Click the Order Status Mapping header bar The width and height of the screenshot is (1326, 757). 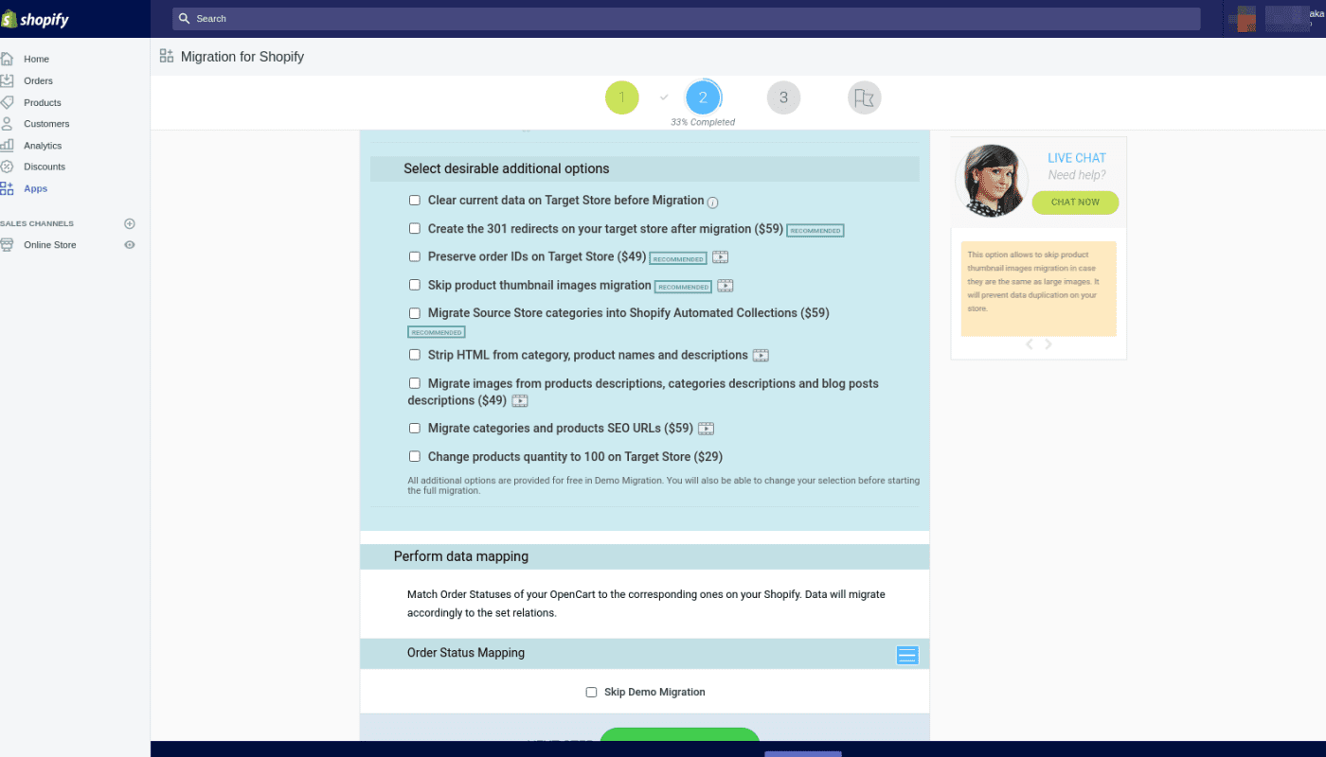(644, 654)
